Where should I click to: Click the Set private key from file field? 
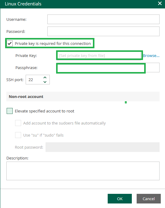pyautogui.click(x=99, y=55)
